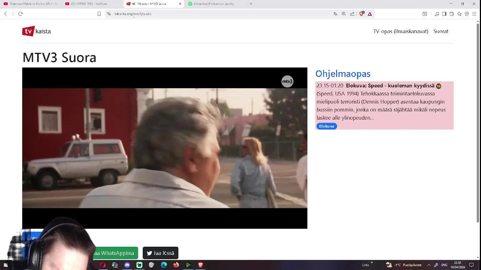481x270 pixels.
Task: Click the Ohjelmaopas heading link
Action: (343, 73)
